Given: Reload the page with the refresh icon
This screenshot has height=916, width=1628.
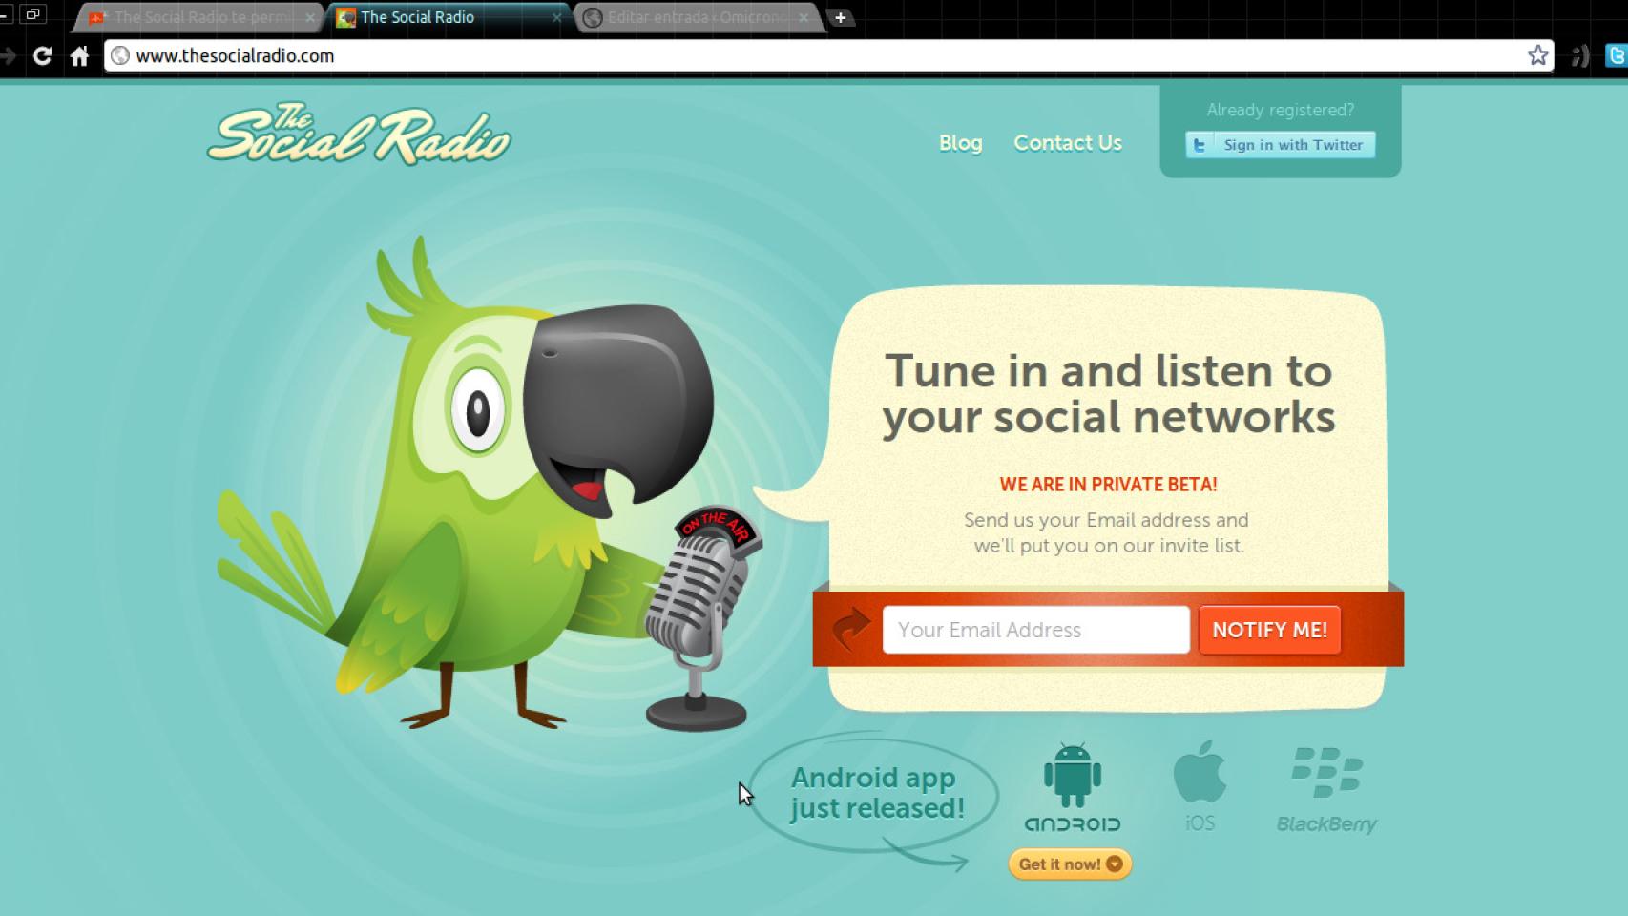Looking at the screenshot, I should point(42,56).
